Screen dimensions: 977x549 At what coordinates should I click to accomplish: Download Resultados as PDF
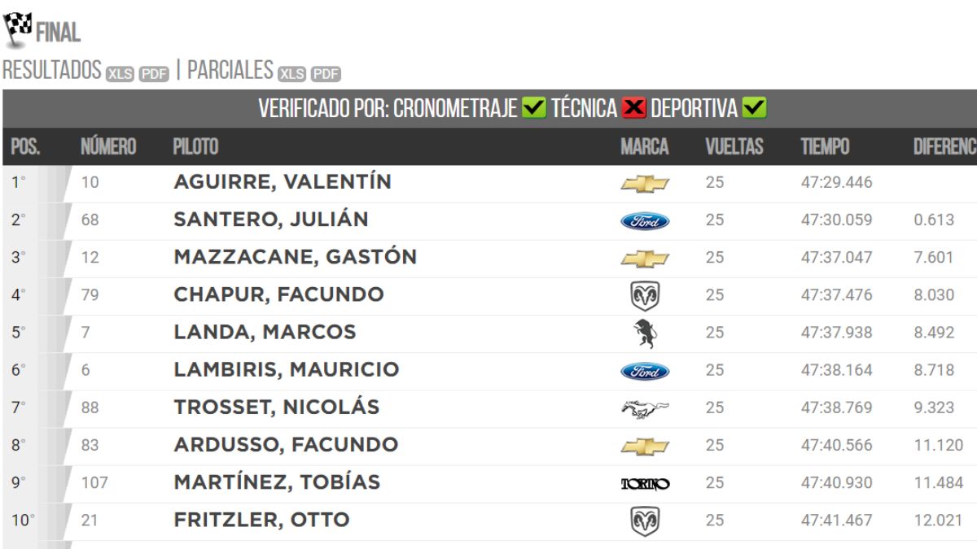[153, 74]
